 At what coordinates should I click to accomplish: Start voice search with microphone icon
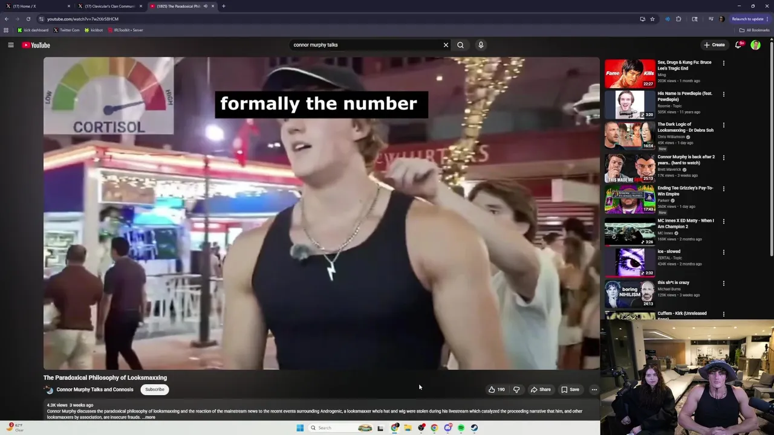481,45
